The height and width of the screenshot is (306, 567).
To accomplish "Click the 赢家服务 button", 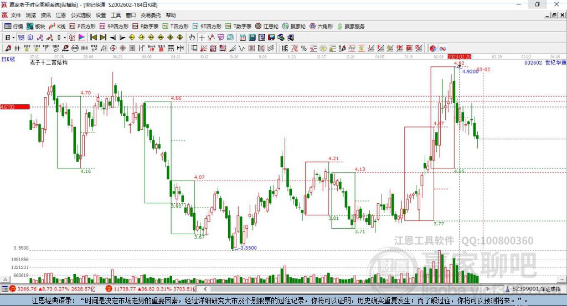I will [x=351, y=27].
